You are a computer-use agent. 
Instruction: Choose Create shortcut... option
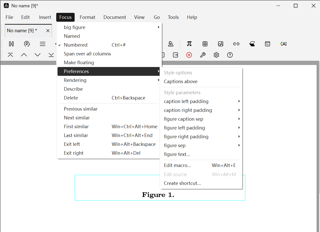pyautogui.click(x=182, y=183)
